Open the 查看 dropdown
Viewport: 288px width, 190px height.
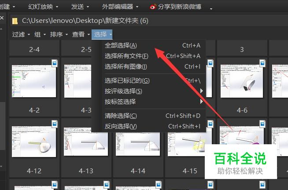[x=81, y=34]
